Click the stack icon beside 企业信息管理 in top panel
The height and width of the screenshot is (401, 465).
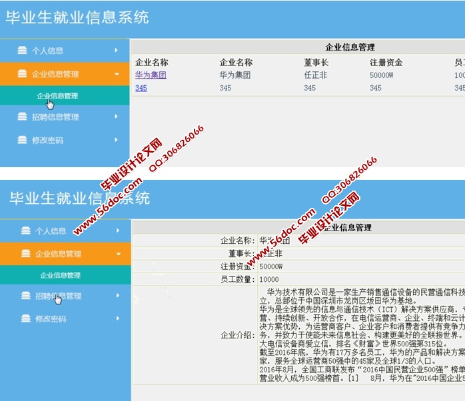(22, 73)
